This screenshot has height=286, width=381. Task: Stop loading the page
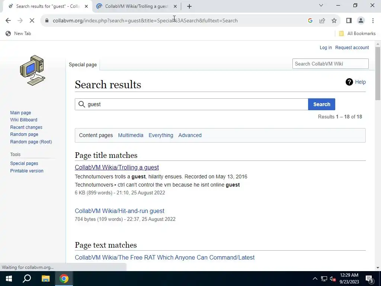click(x=32, y=21)
